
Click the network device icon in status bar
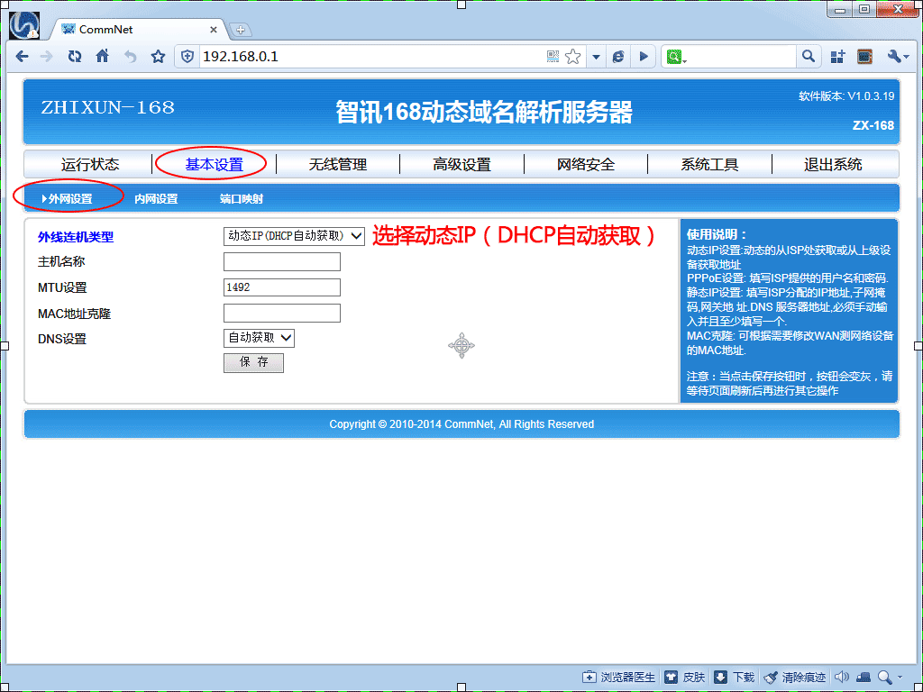[863, 678]
